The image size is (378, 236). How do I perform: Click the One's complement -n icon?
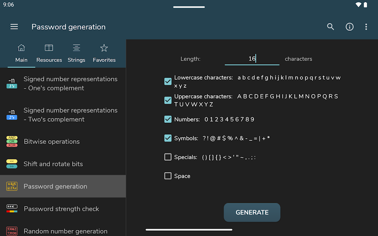coord(12,83)
